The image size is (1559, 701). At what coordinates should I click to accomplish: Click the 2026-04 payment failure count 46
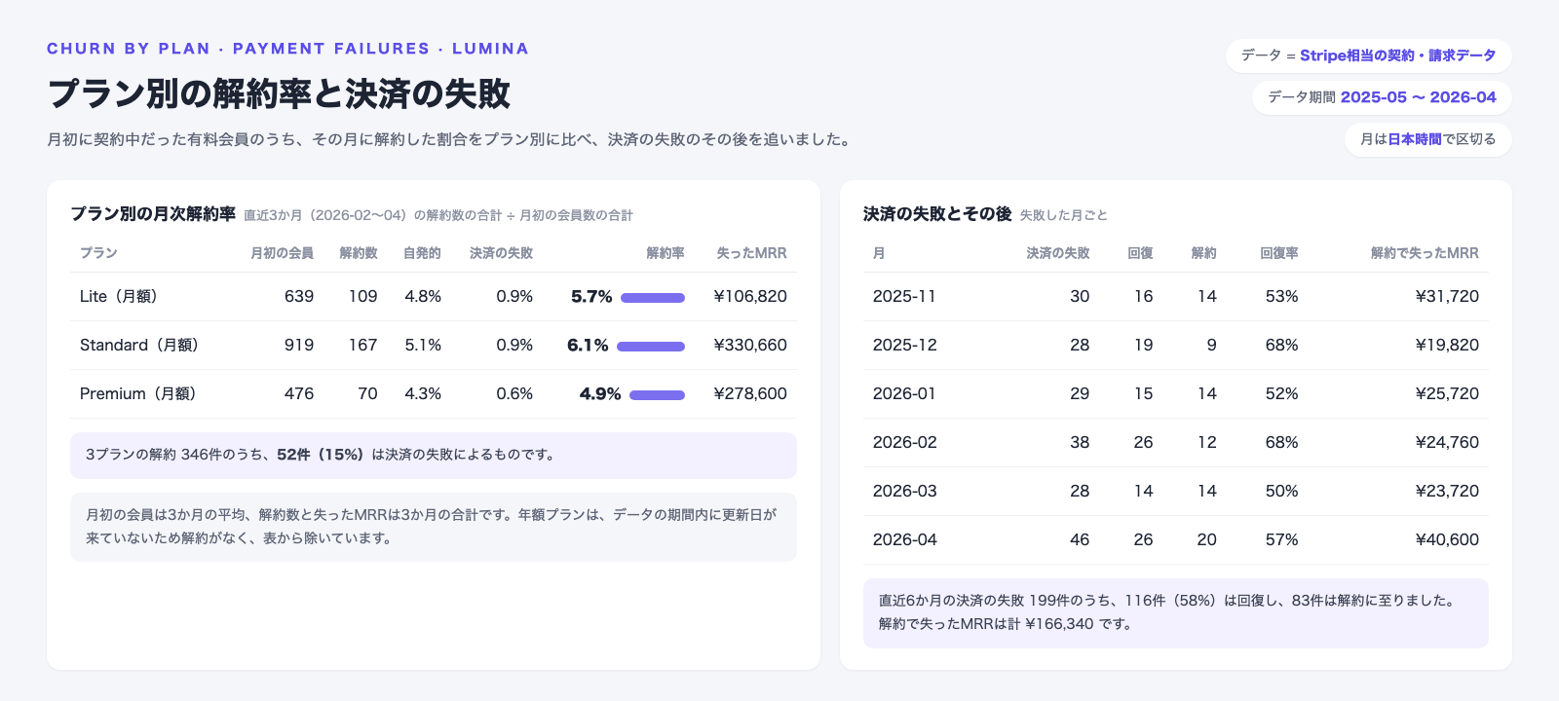click(1080, 540)
